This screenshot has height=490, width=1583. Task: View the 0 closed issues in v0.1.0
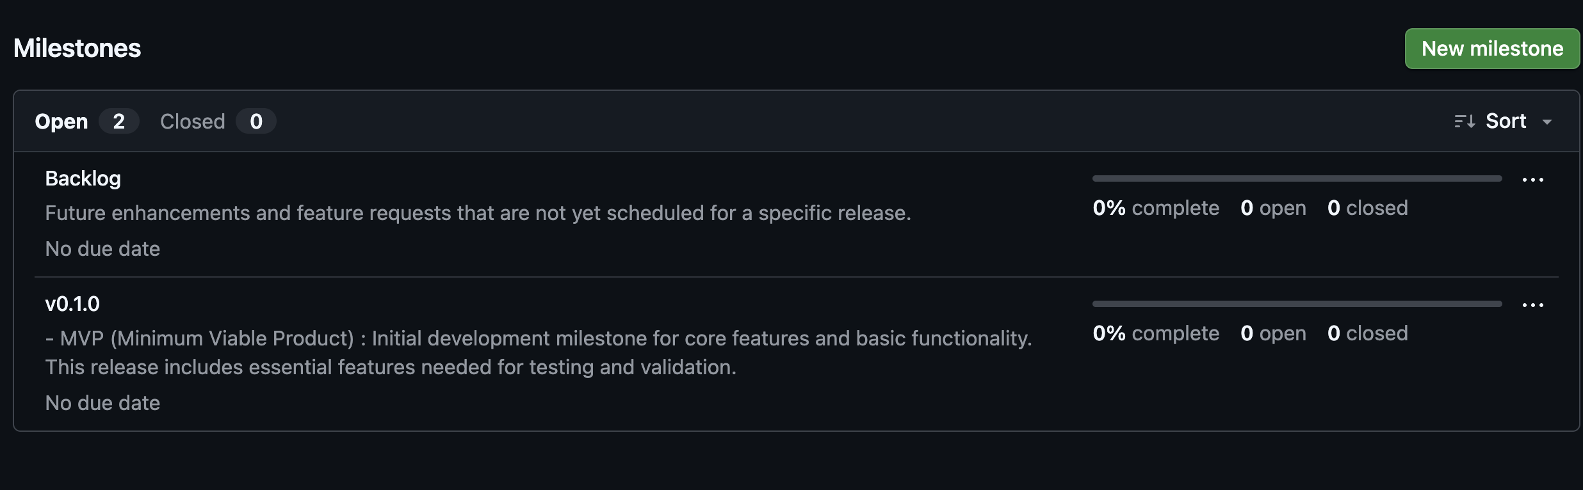point(1368,333)
